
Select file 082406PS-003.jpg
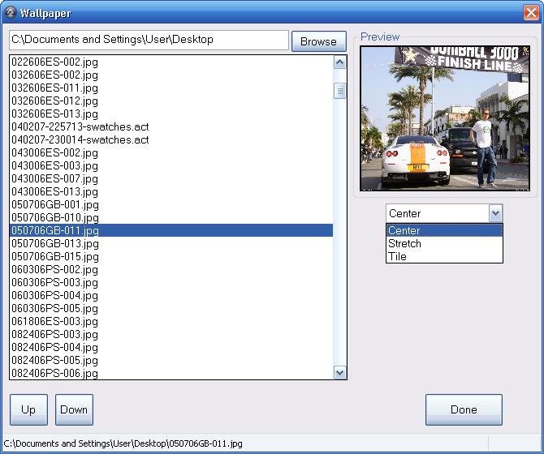171,334
